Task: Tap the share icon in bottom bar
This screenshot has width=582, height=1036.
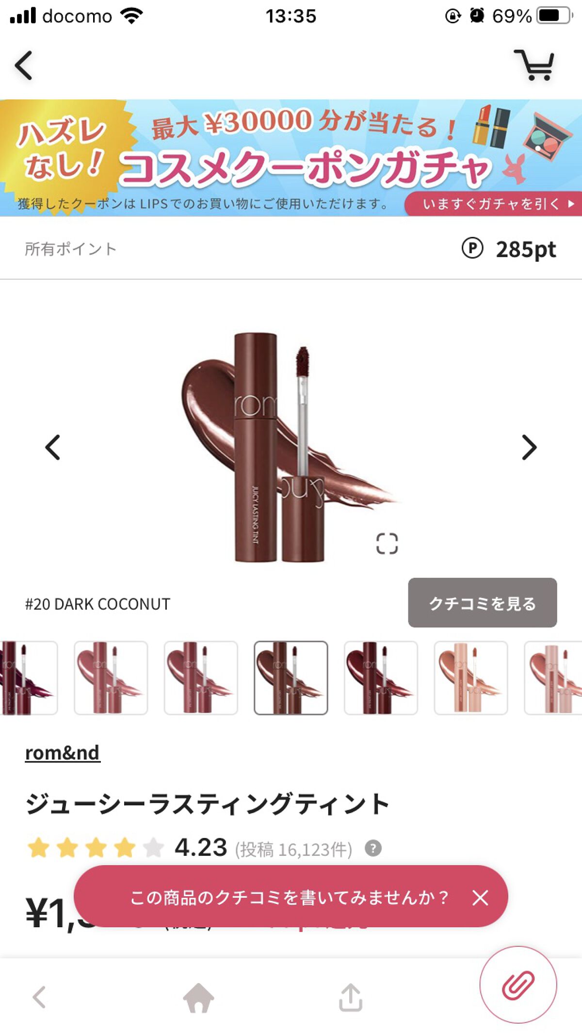Action: coord(350,997)
